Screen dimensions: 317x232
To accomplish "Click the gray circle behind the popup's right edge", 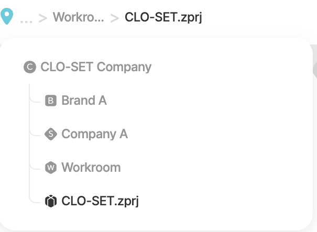I will [x=315, y=70].
